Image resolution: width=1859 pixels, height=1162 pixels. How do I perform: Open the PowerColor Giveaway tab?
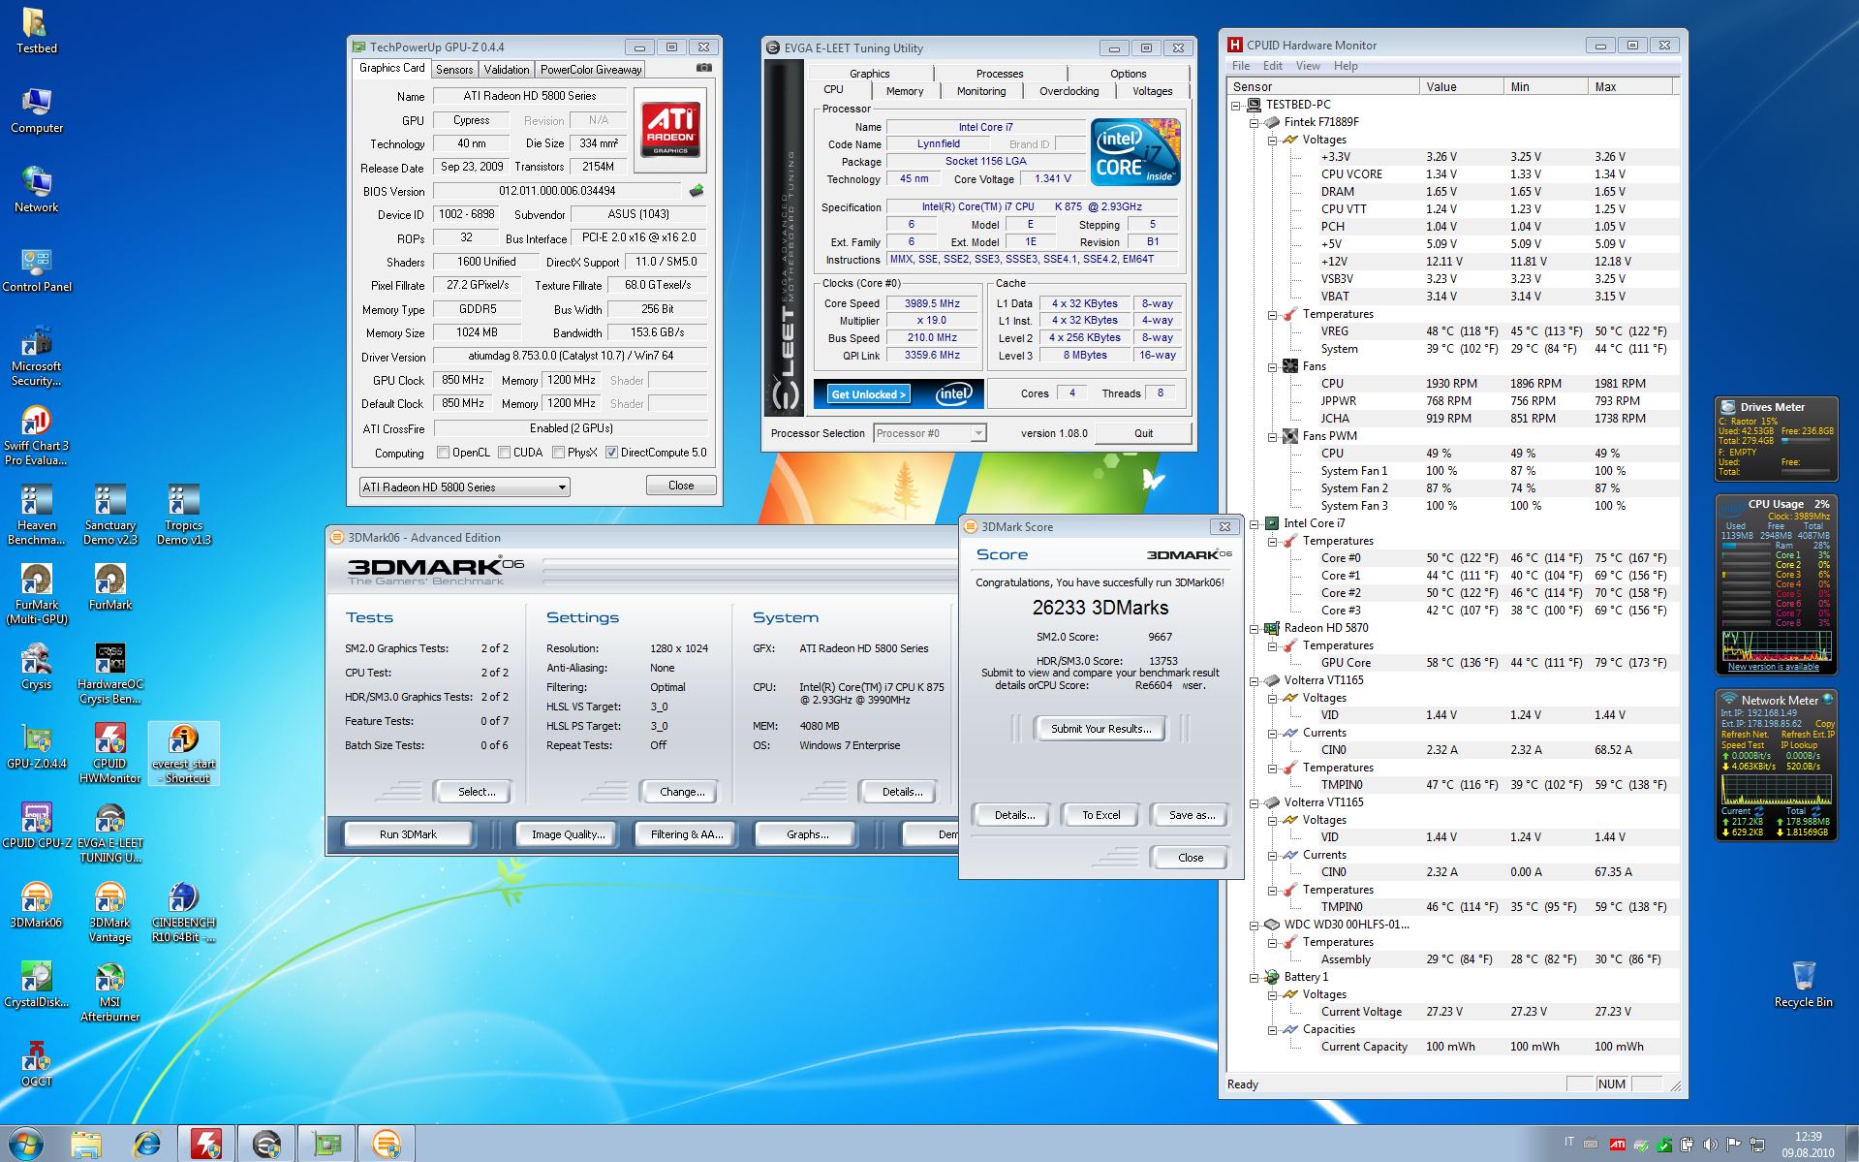tap(591, 70)
